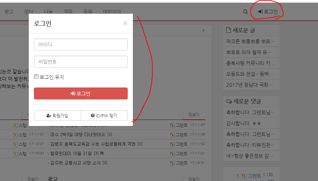
Task: Click the 로그인 link in top navbar
Action: [268, 12]
